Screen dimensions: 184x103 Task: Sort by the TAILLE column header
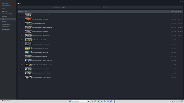pos(179,11)
